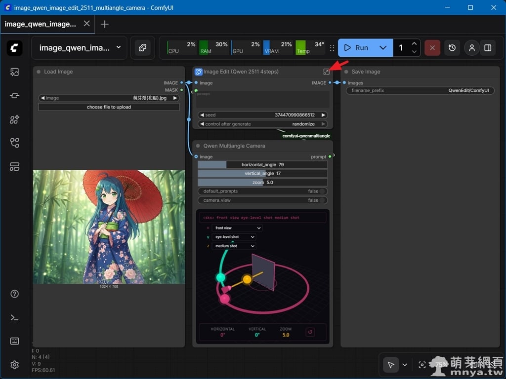Image resolution: width=506 pixels, height=379 pixels.
Task: Click the ComfyUI Manager puzzle icon
Action: click(x=142, y=48)
